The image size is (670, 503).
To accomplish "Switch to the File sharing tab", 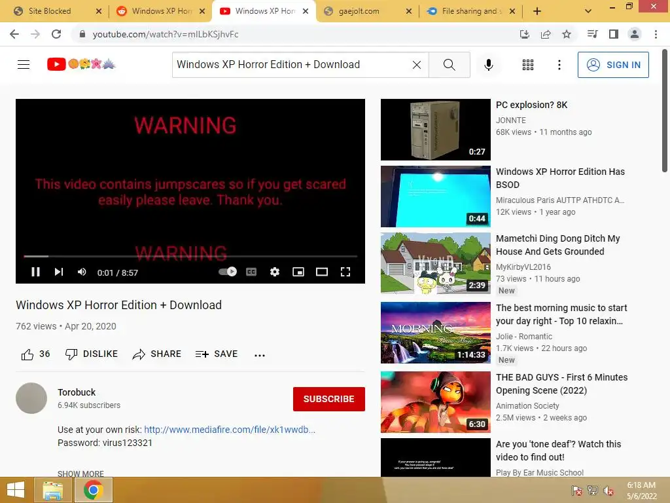I will (472, 11).
